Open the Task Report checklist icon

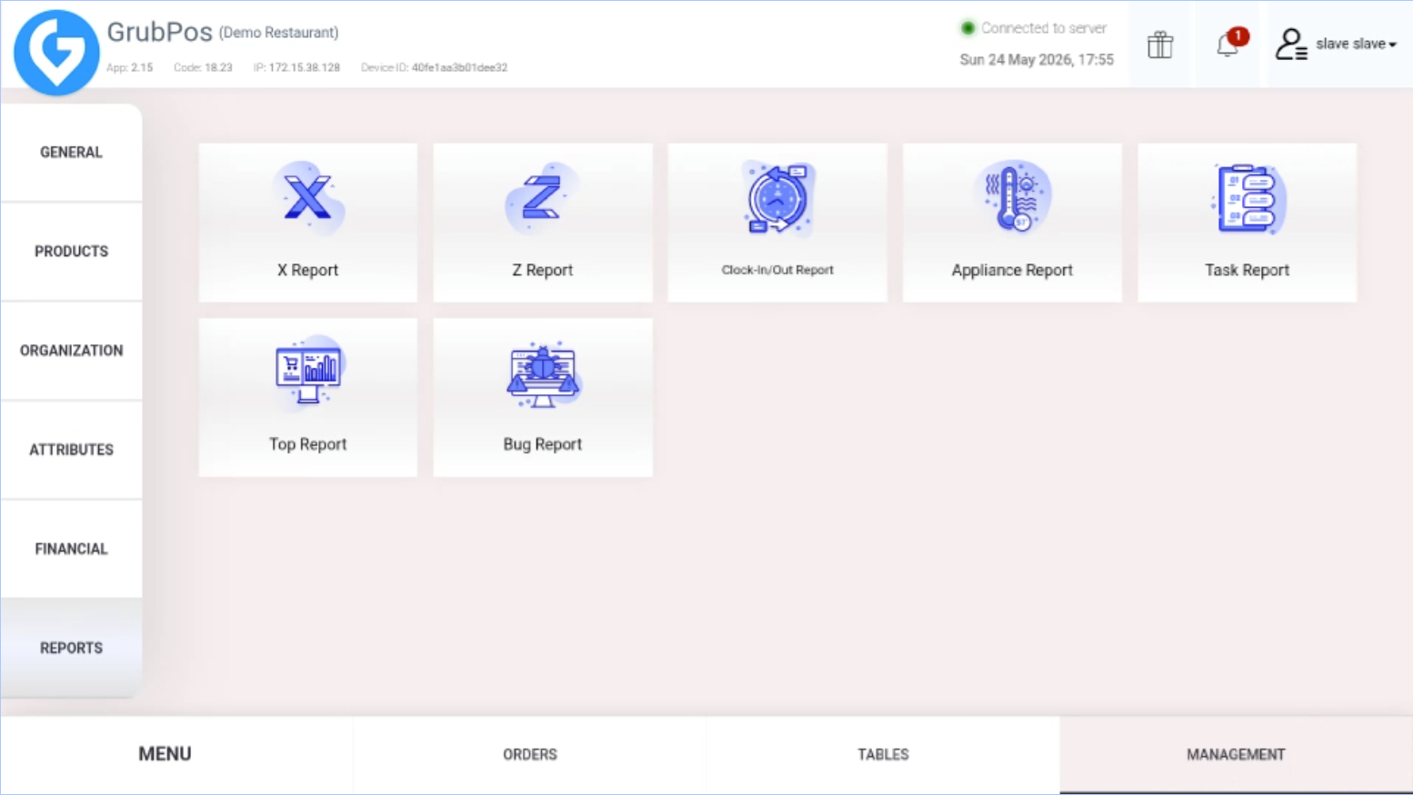click(1247, 198)
